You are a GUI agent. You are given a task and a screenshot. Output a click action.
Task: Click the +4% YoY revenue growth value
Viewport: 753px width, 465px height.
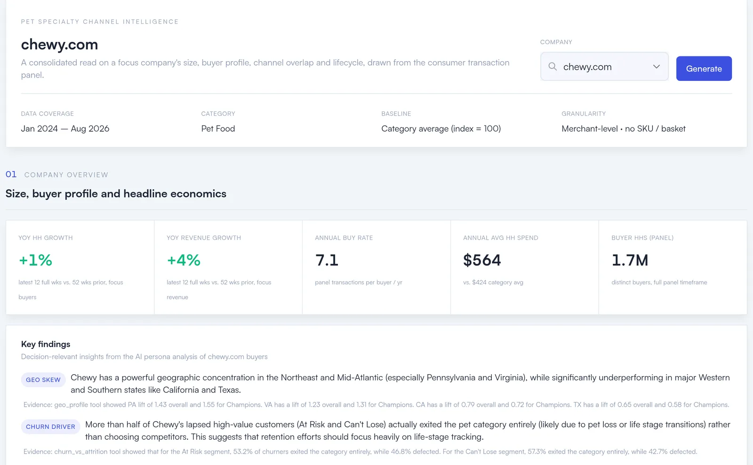tap(184, 260)
